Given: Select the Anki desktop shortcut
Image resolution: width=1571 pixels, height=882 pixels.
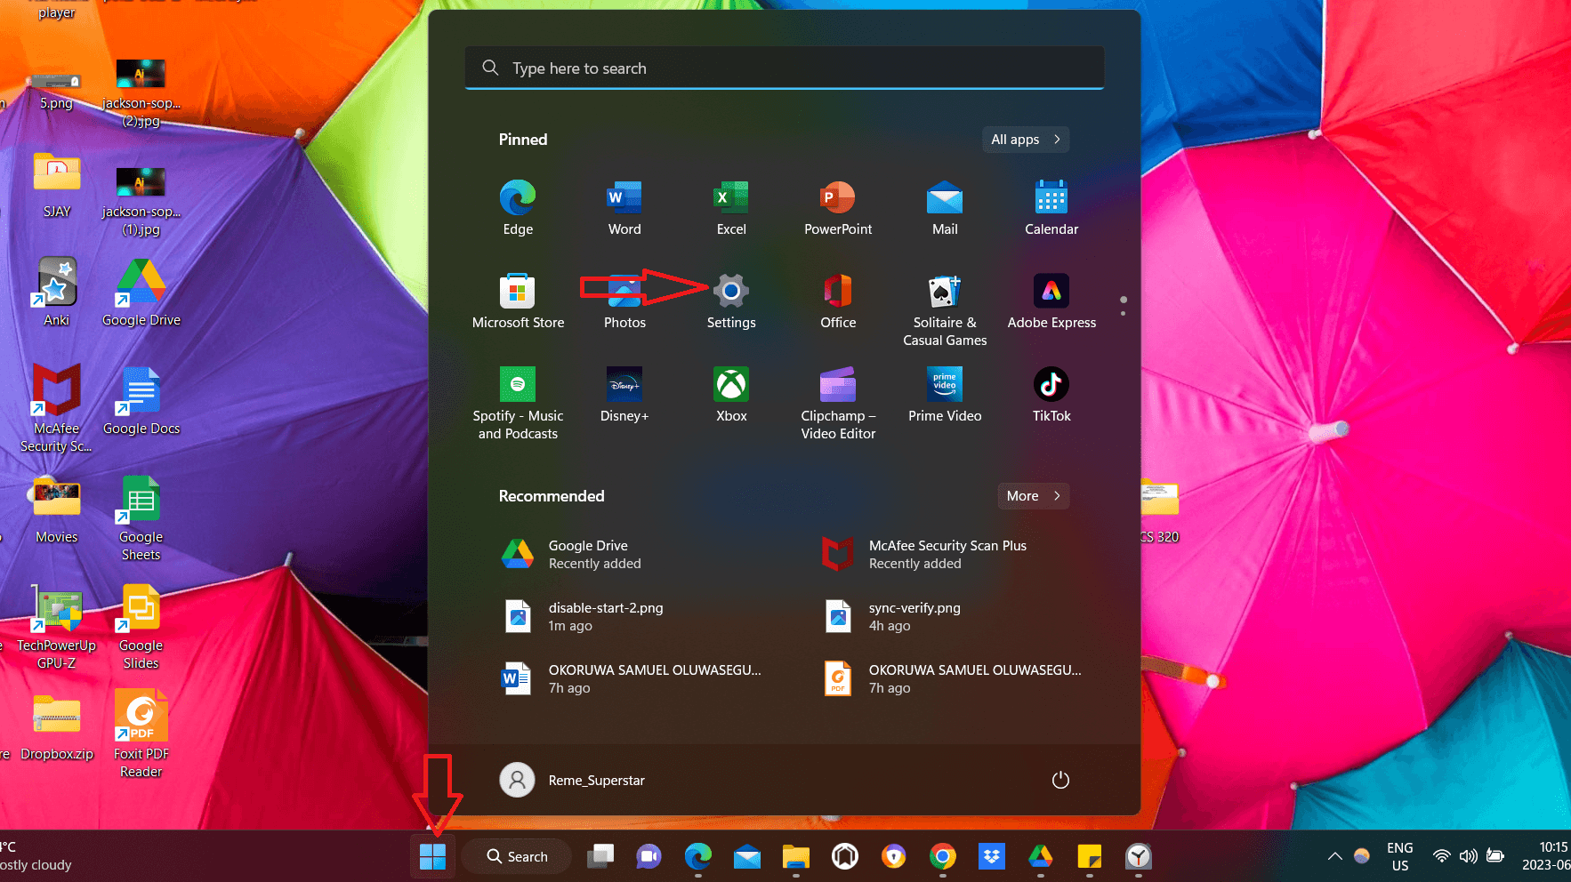Looking at the screenshot, I should coord(56,293).
